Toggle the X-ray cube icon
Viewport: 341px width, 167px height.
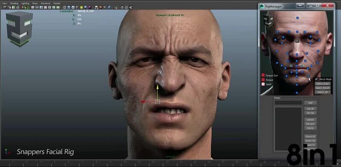(x=121, y=7)
